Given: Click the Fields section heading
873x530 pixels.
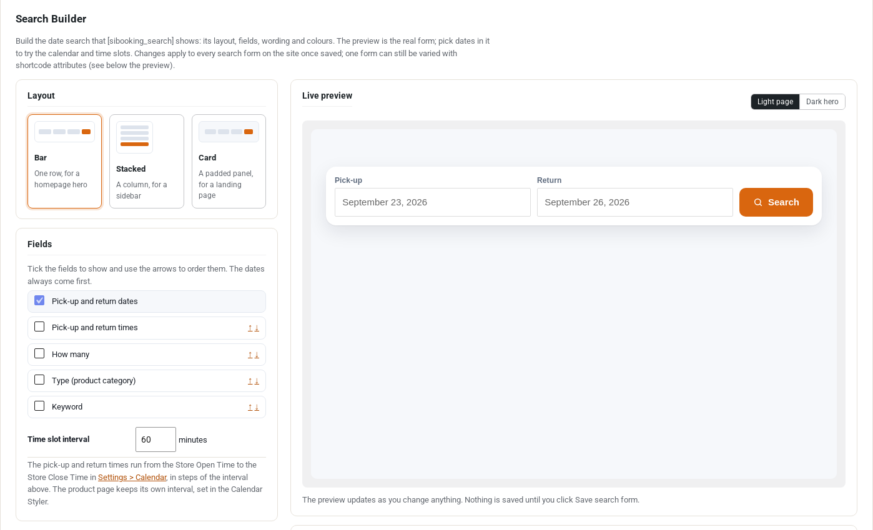Looking at the screenshot, I should click(40, 245).
